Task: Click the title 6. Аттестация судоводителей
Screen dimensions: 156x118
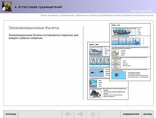Action: click(38, 7)
